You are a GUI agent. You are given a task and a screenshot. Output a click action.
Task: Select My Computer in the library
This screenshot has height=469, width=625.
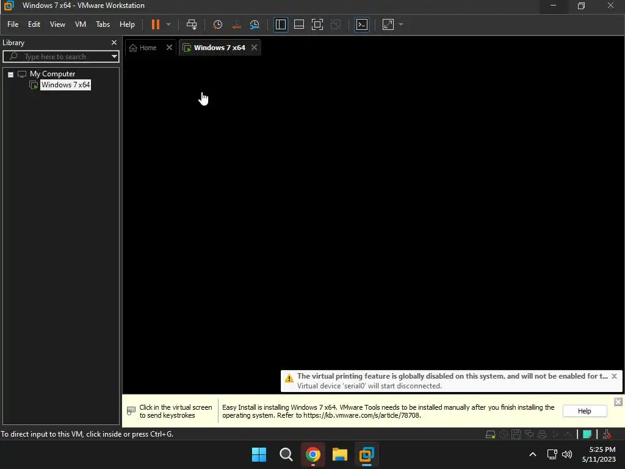[x=52, y=74]
